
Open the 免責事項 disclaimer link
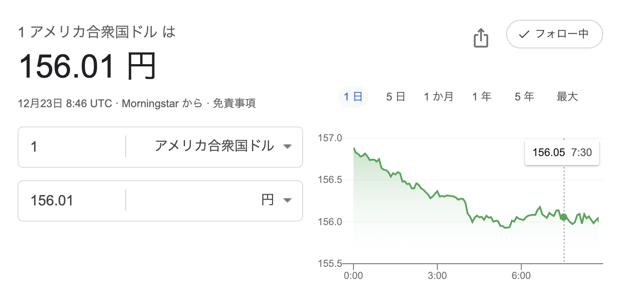click(x=234, y=104)
